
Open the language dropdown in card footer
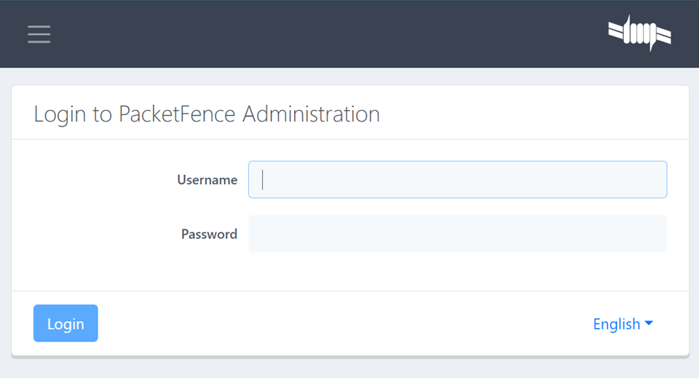[623, 324]
